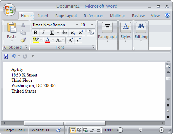Switch to Outline view
This screenshot has width=185, height=137.
tap(92, 130)
